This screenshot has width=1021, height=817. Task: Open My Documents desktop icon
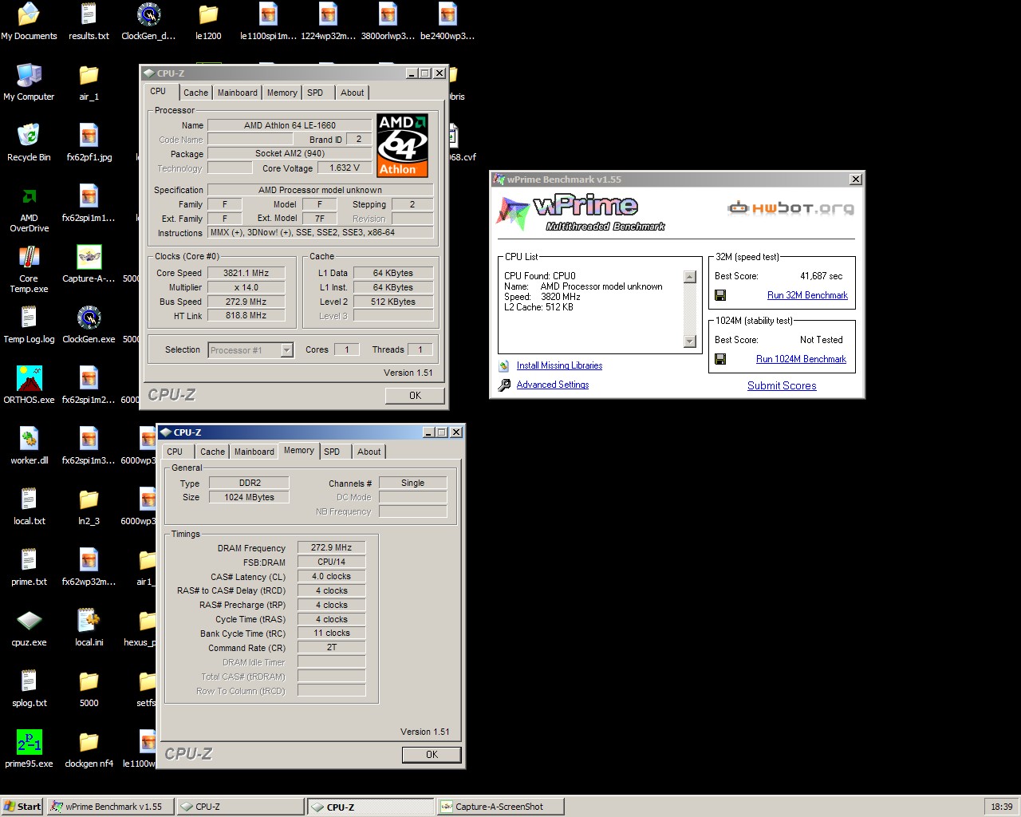29,22
